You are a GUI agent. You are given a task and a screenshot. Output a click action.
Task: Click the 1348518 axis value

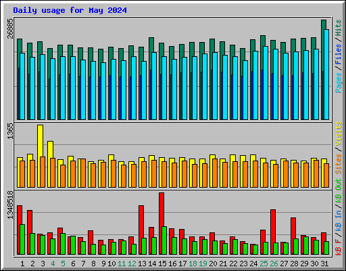click(10, 205)
